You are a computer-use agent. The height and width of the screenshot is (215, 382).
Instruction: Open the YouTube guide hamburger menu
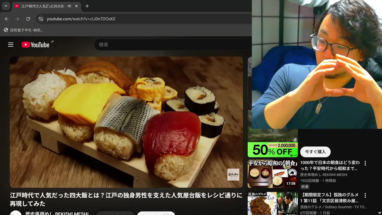11,44
